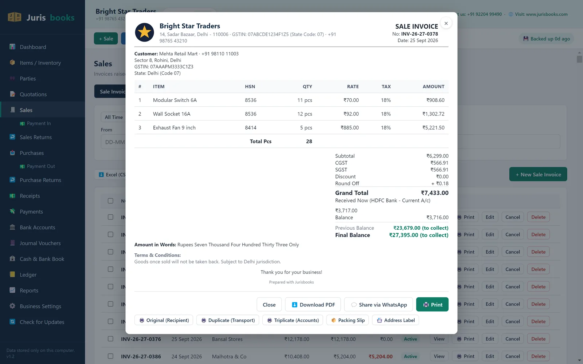Click Final Balance ₹27,395.00 amount
Viewport: 583px width, 364px height.
click(x=419, y=235)
